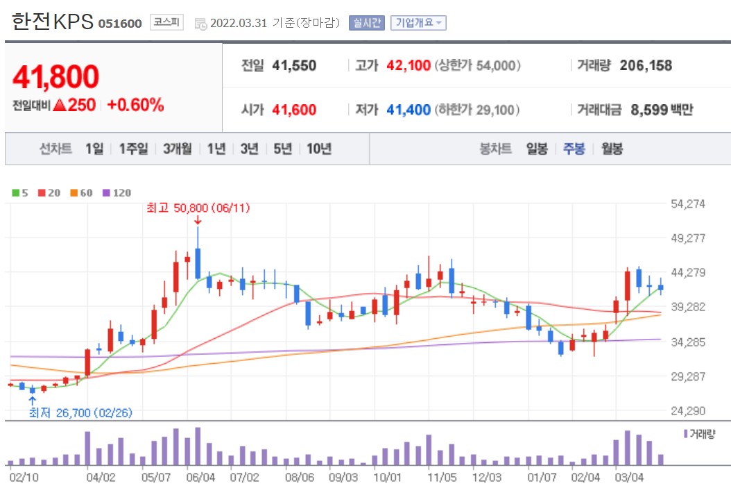Image resolution: width=731 pixels, height=502 pixels.
Task: Click the 최고 50,800 (06/11) marker
Action: (198, 208)
